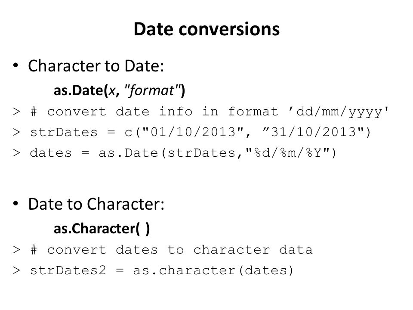This screenshot has width=413, height=310.
Task: Click the bullet before Date to Character
Action: (x=16, y=204)
